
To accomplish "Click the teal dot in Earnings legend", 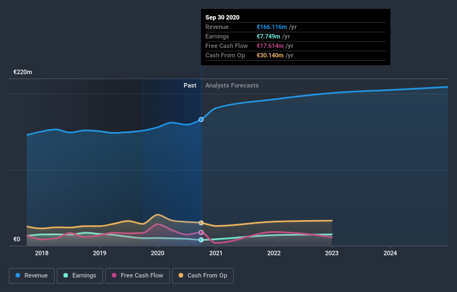I will [66, 275].
